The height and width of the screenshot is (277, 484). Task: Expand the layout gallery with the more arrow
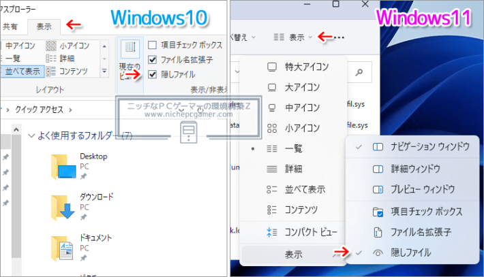point(104,71)
